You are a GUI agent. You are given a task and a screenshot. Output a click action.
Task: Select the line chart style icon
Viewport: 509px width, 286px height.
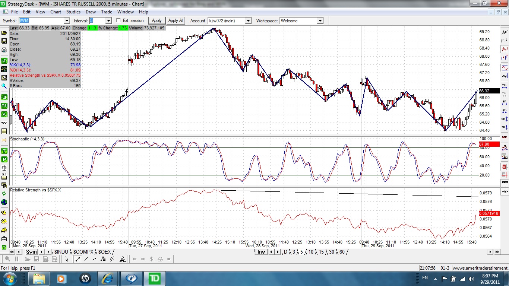(505, 32)
